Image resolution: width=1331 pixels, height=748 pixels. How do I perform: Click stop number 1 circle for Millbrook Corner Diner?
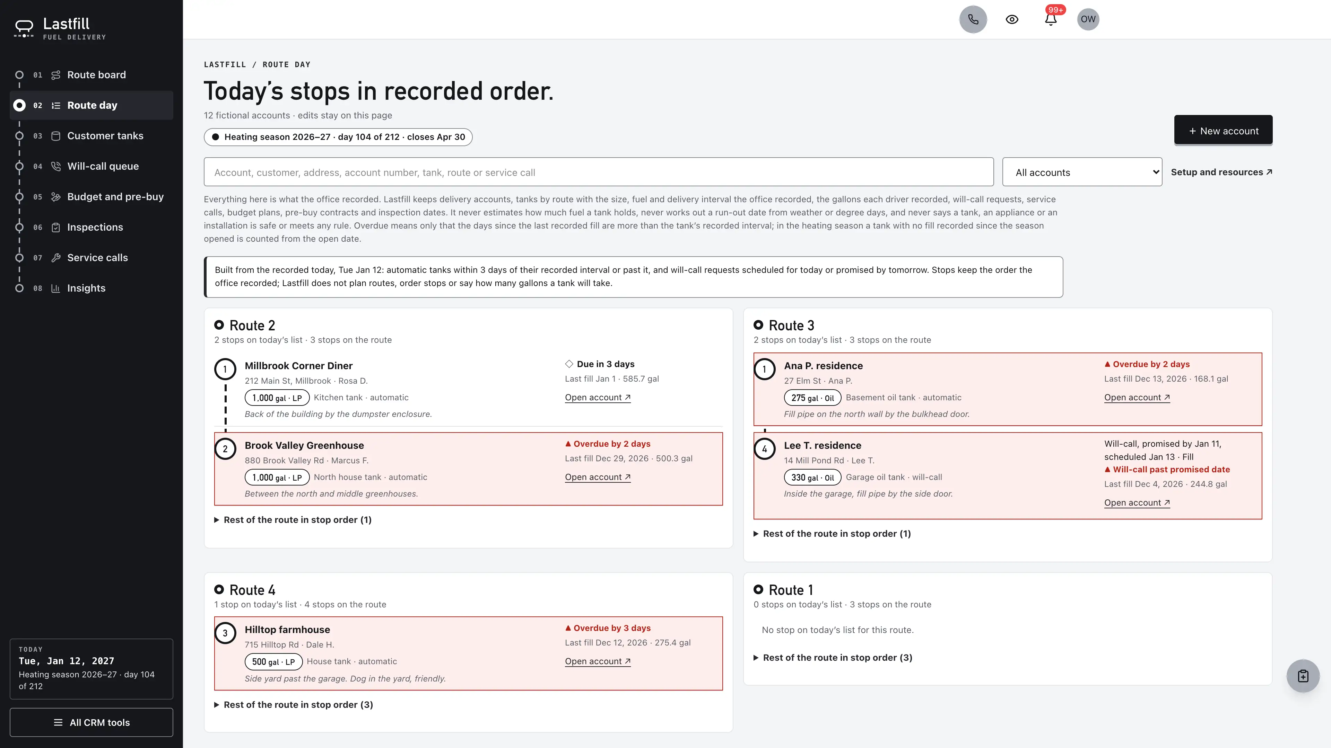[x=225, y=369]
